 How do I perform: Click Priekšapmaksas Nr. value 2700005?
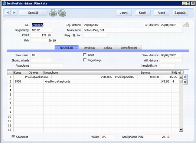(x=82, y=77)
